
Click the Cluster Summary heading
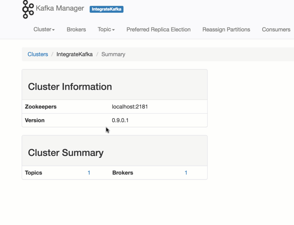click(x=66, y=153)
